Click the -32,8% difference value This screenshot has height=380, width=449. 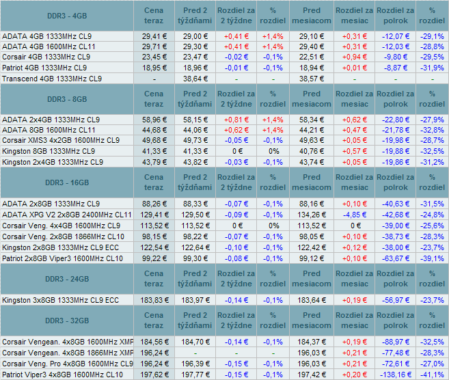click(x=432, y=130)
